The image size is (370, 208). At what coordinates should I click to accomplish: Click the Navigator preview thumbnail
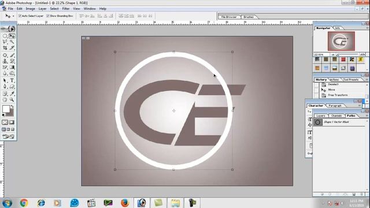pos(341,41)
